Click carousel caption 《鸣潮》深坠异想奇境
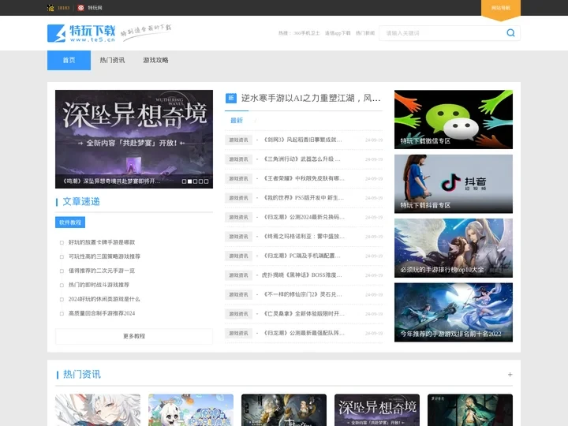568x426 pixels. 111,181
